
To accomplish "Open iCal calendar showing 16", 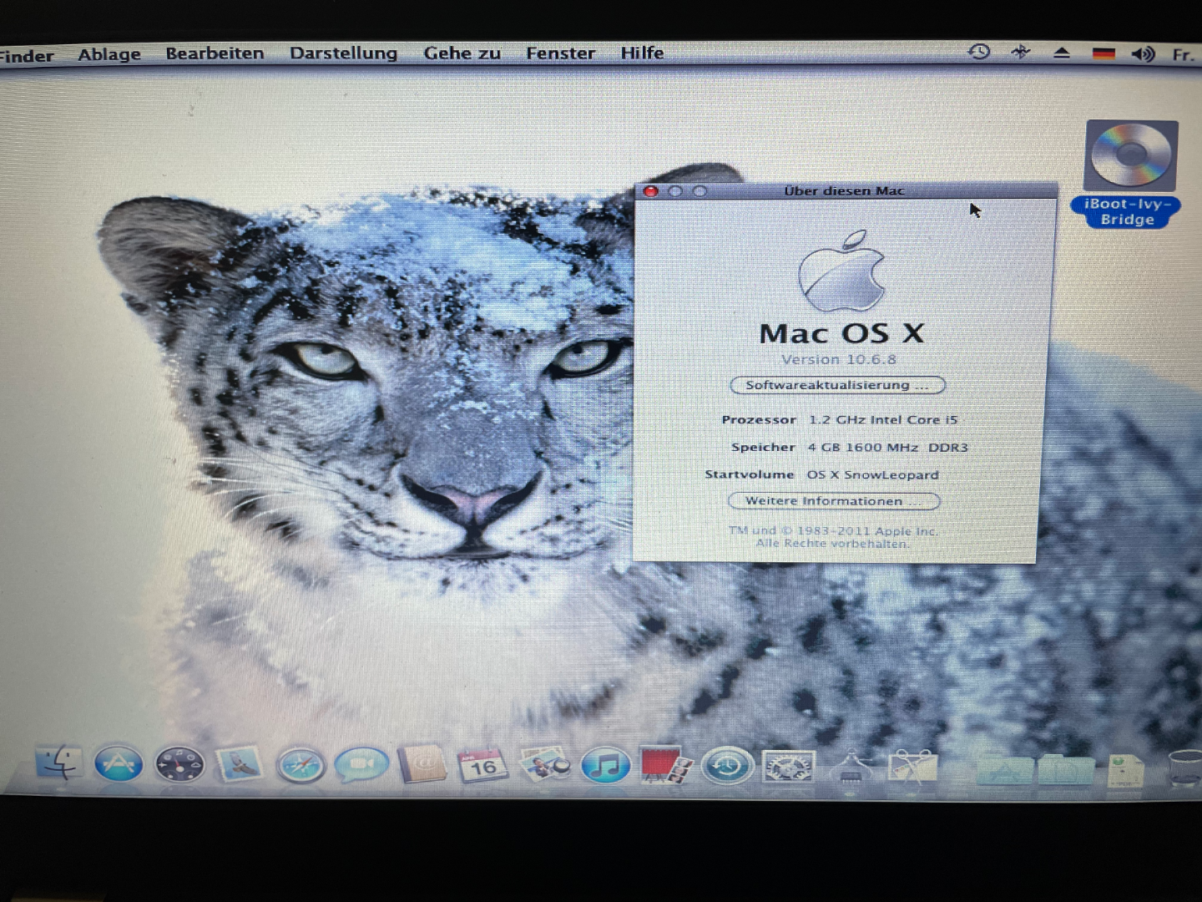I will [482, 765].
